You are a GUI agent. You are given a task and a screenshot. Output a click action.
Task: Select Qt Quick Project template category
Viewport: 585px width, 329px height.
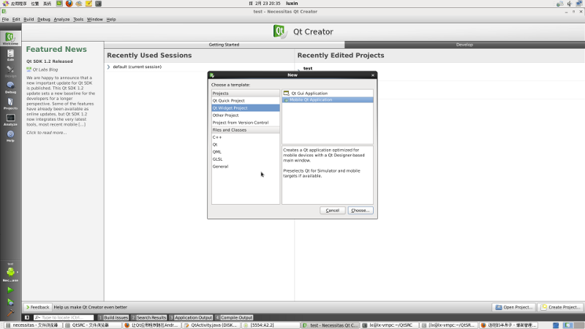point(246,101)
